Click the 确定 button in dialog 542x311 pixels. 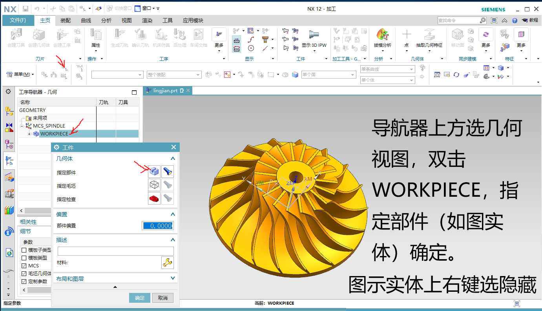pyautogui.click(x=140, y=298)
